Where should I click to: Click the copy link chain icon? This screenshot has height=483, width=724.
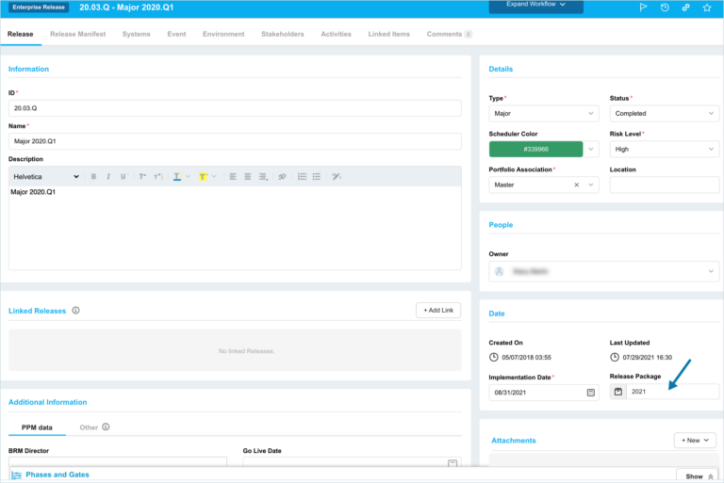pos(685,8)
